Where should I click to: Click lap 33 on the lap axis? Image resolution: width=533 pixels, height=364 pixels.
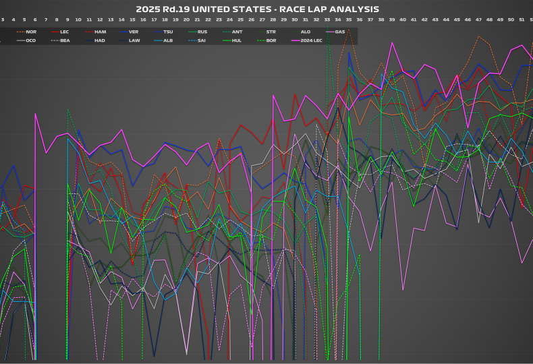pyautogui.click(x=327, y=20)
